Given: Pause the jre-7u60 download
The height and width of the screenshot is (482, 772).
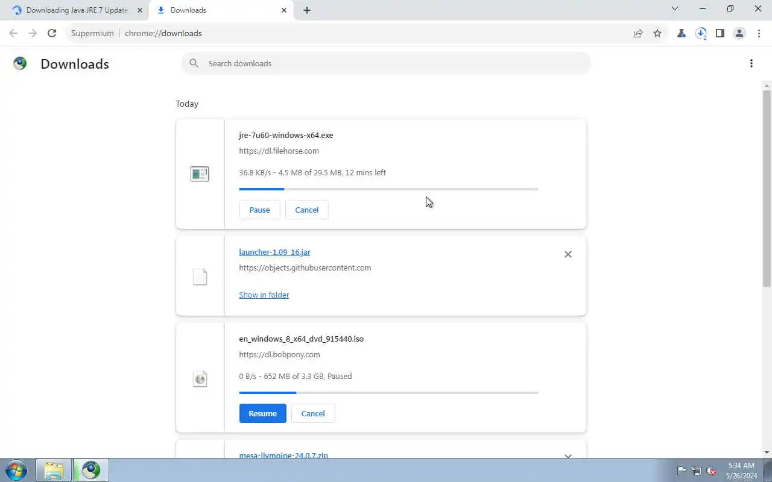Looking at the screenshot, I should [x=260, y=210].
